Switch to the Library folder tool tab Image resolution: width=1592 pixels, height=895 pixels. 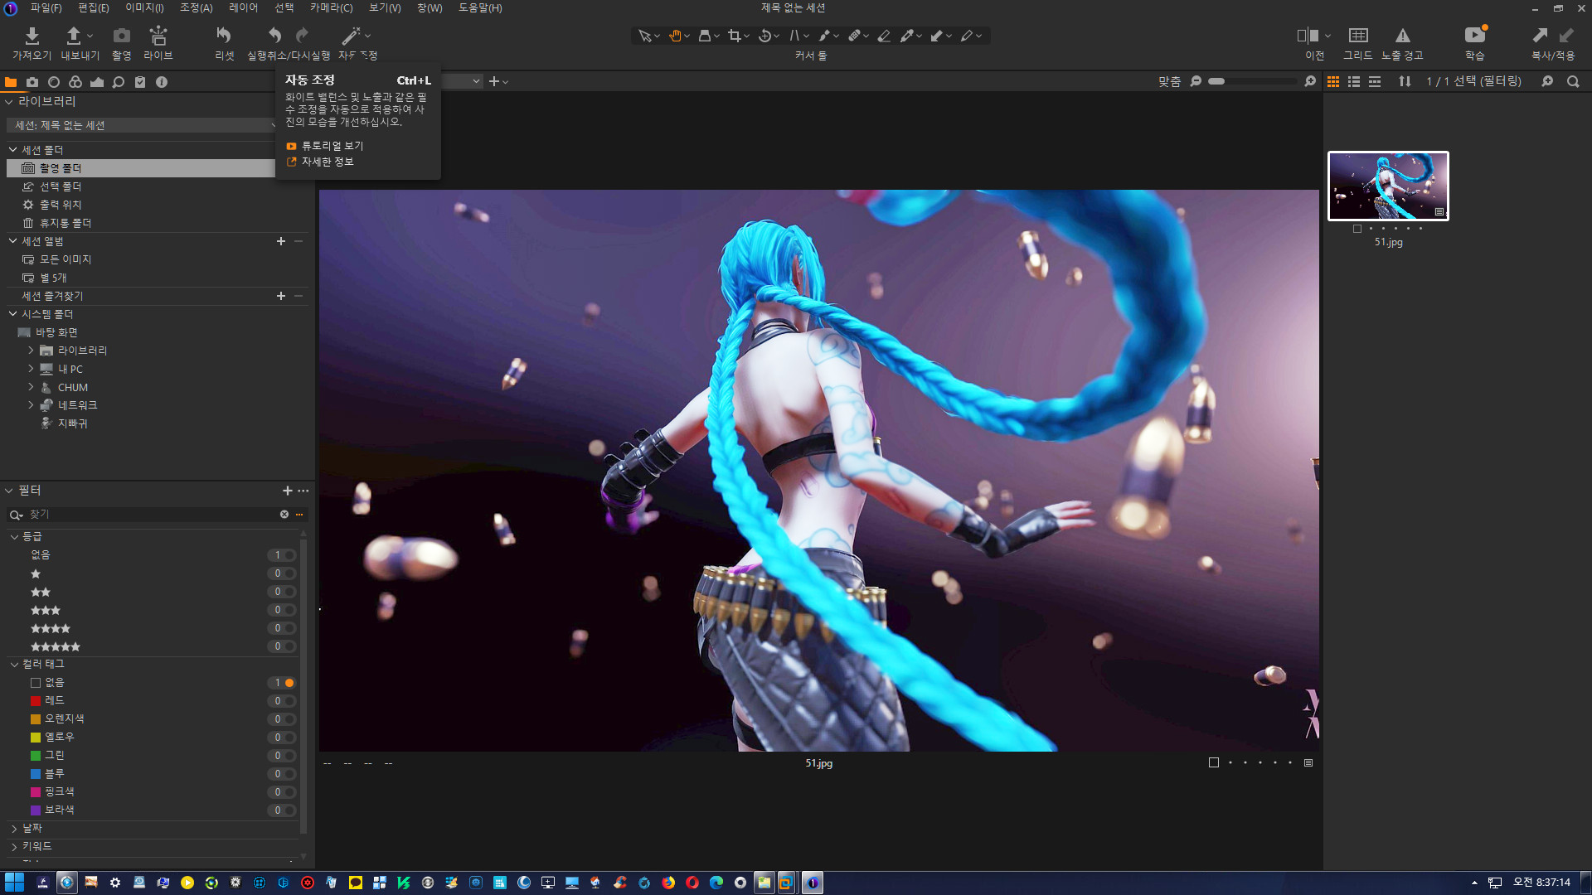point(11,82)
